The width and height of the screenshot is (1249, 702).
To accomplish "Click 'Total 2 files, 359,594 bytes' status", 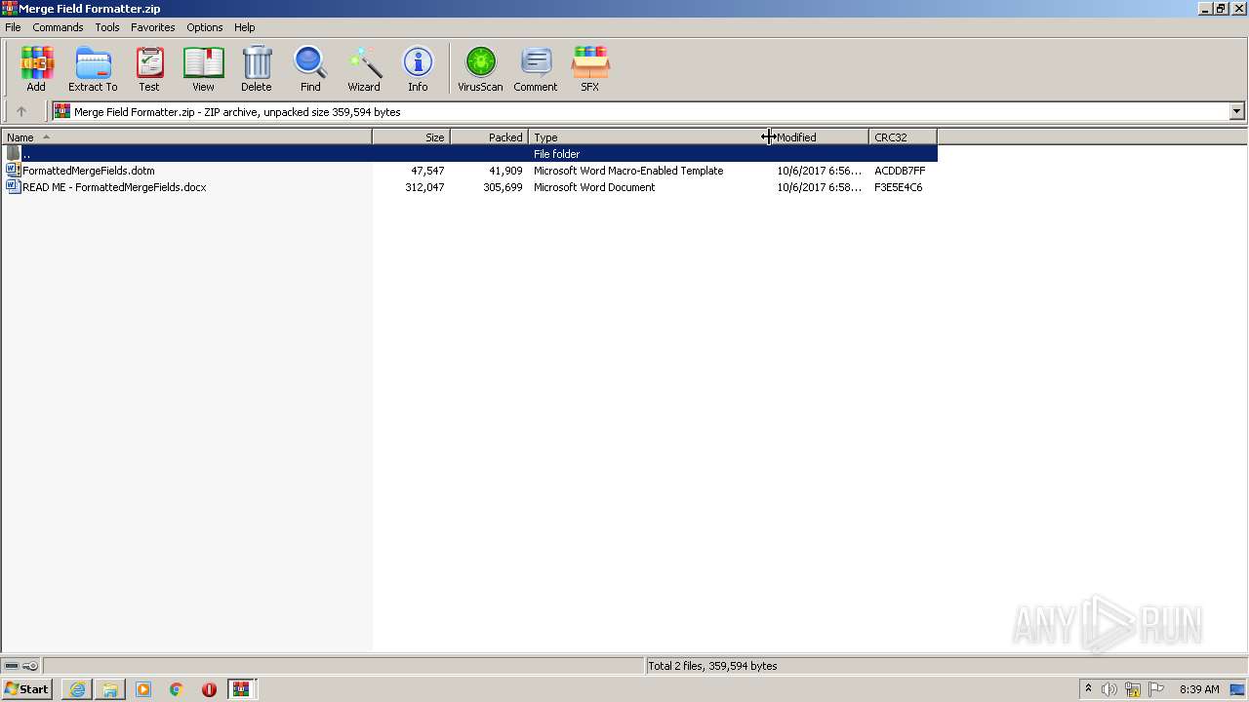I will pos(713,666).
